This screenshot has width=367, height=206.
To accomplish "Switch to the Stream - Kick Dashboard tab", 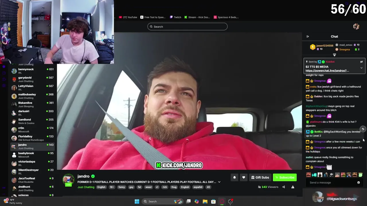I will click(197, 17).
